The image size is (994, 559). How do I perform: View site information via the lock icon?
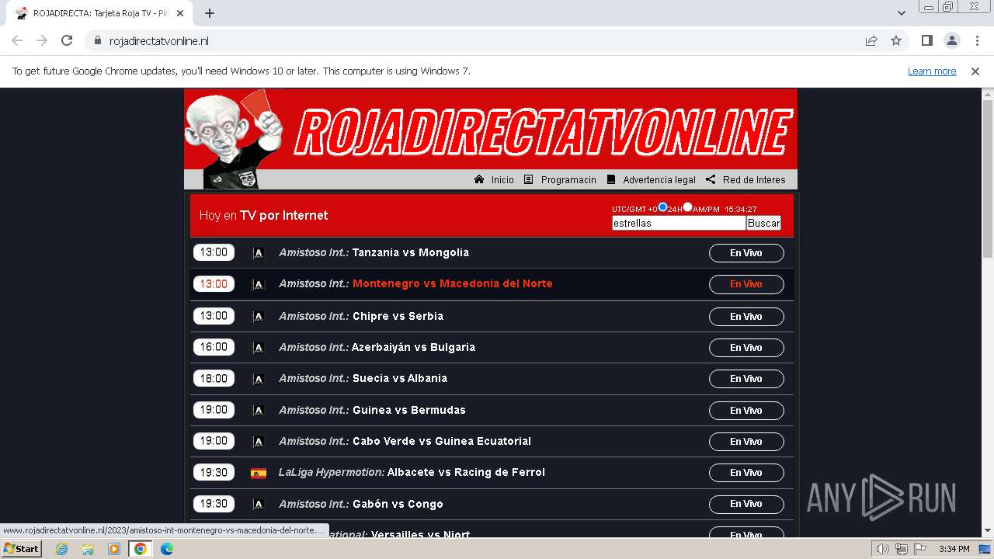[97, 41]
